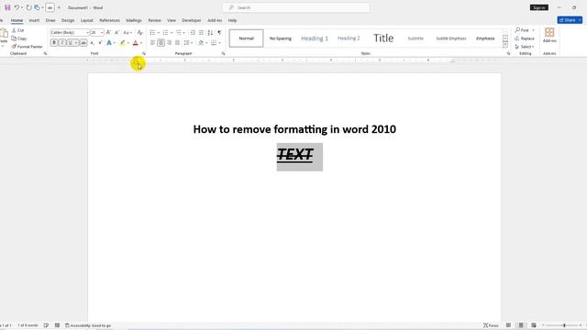587x330 pixels.
Task: Click the Clear All Formatting icon
Action: (x=140, y=33)
